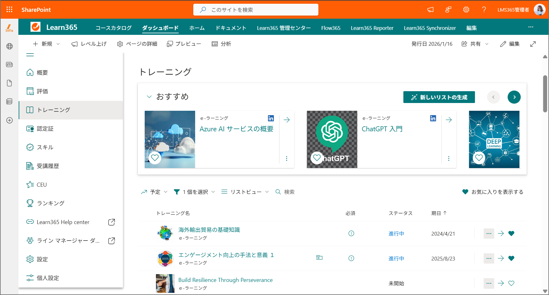Open Build Resilience Through Perseverance link
The height and width of the screenshot is (295, 549).
pos(225,280)
